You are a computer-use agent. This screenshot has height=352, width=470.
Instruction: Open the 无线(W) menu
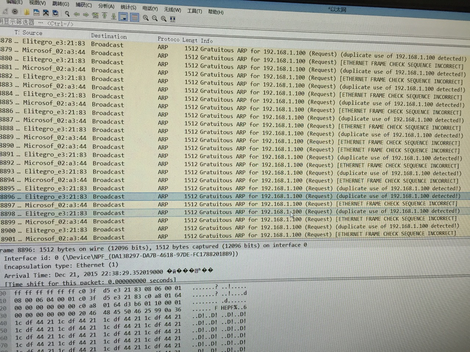pyautogui.click(x=172, y=10)
